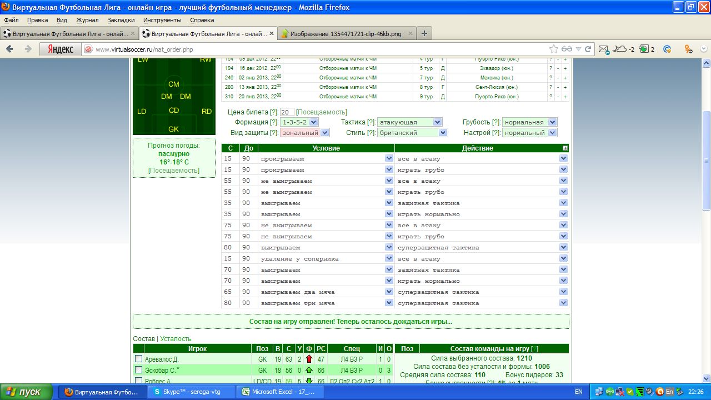711x400 pixels.
Task: Tick the checkbox for Эскобар С.
Action: pyautogui.click(x=139, y=370)
